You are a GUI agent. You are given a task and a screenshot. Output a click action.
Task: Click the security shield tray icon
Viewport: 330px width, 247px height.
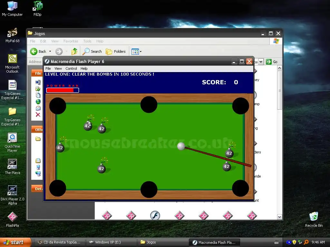pyautogui.click(x=294, y=242)
